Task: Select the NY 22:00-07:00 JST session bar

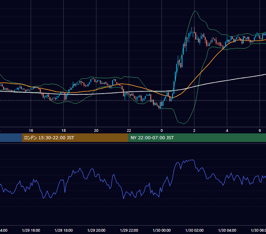Action: pos(197,138)
